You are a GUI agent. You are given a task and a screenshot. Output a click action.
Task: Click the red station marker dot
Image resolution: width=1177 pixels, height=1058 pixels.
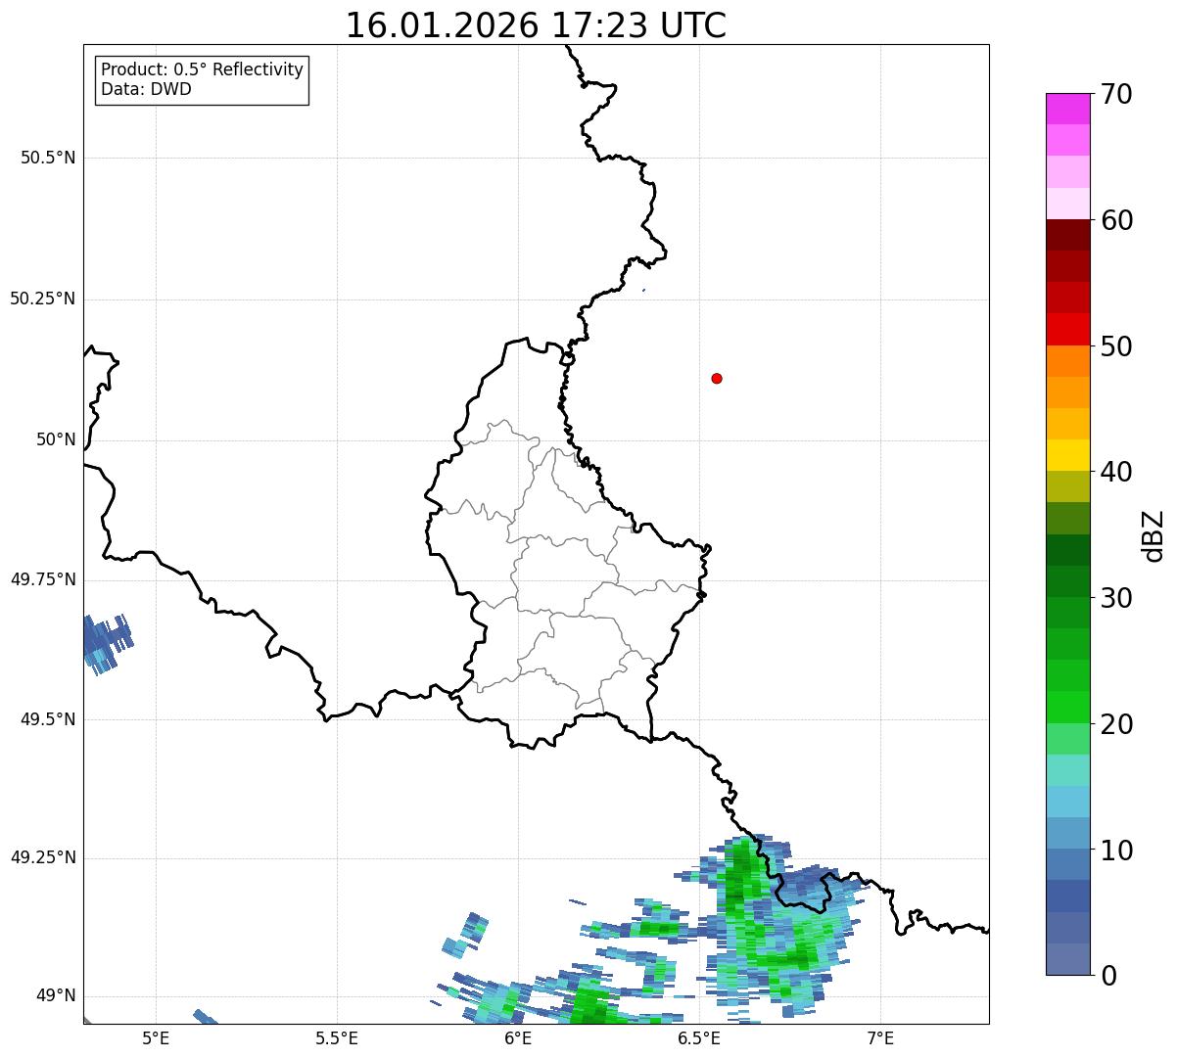tap(717, 378)
